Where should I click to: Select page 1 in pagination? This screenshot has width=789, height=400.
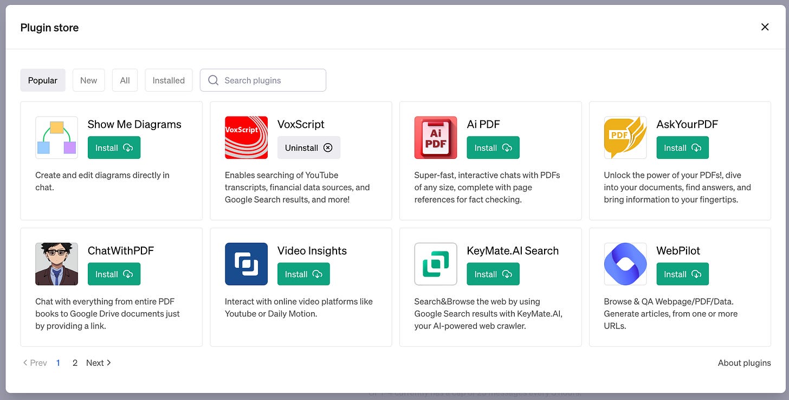(x=58, y=363)
